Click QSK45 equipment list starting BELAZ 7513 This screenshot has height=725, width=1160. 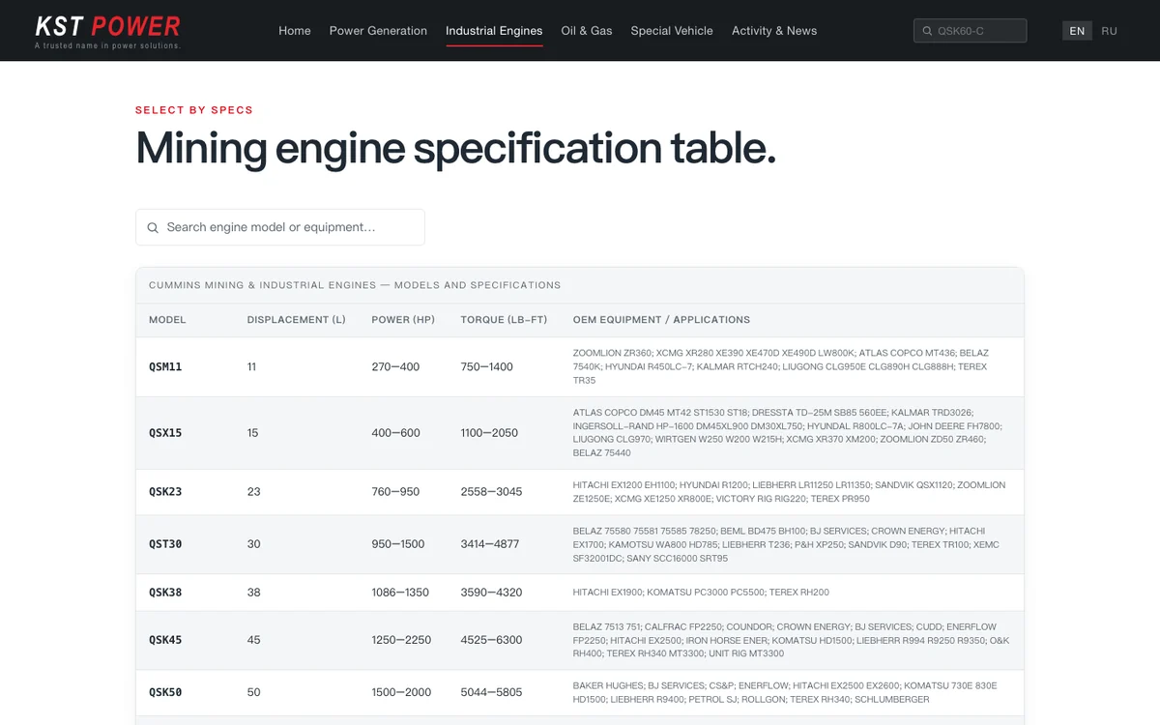[x=791, y=640]
